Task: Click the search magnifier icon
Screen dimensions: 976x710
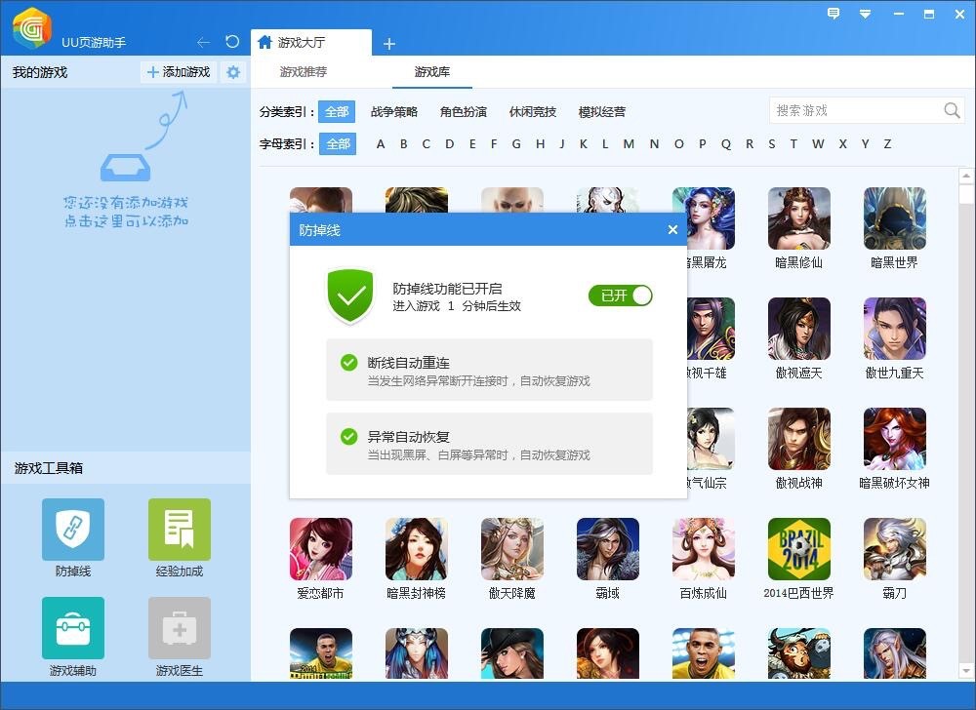Action: click(952, 110)
